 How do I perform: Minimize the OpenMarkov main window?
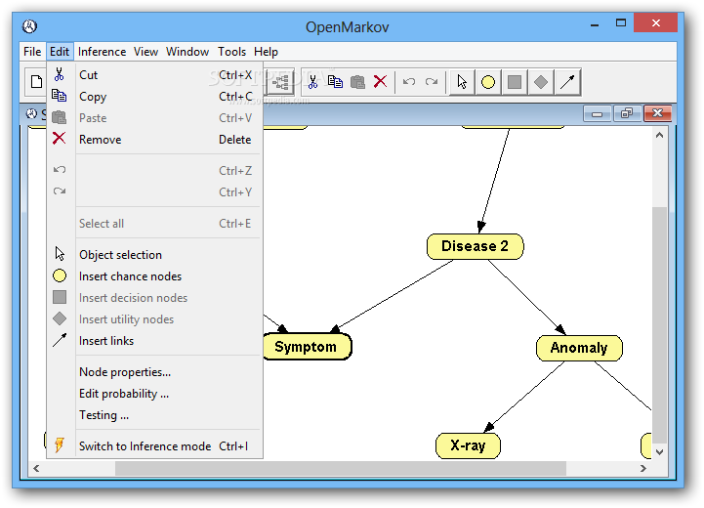(x=595, y=23)
